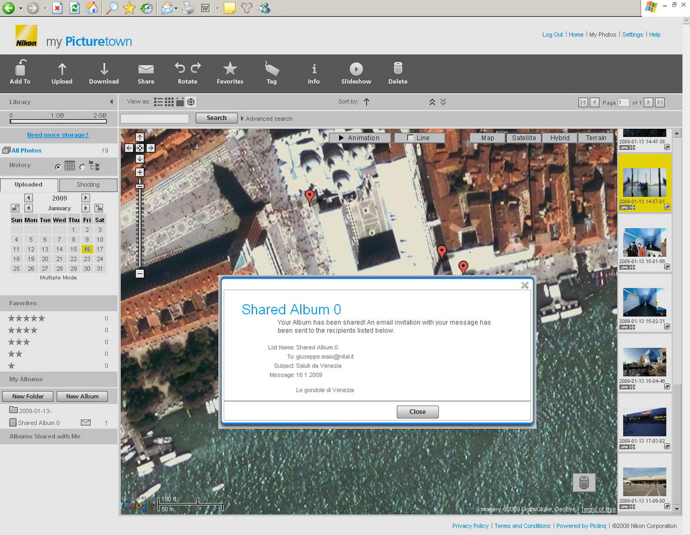Switch to map globe view icon
The image size is (690, 535).
click(x=191, y=102)
